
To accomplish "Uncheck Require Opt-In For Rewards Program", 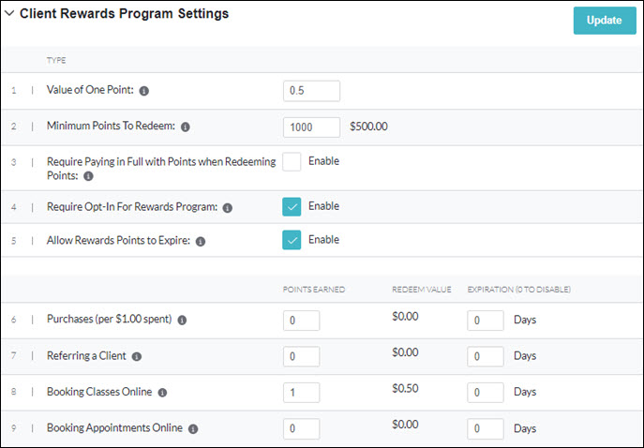I will 292,206.
